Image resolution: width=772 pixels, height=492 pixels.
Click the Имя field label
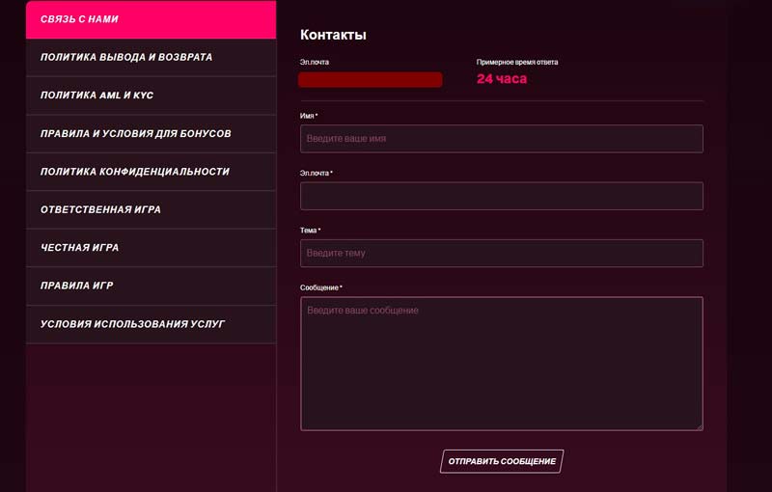click(309, 116)
